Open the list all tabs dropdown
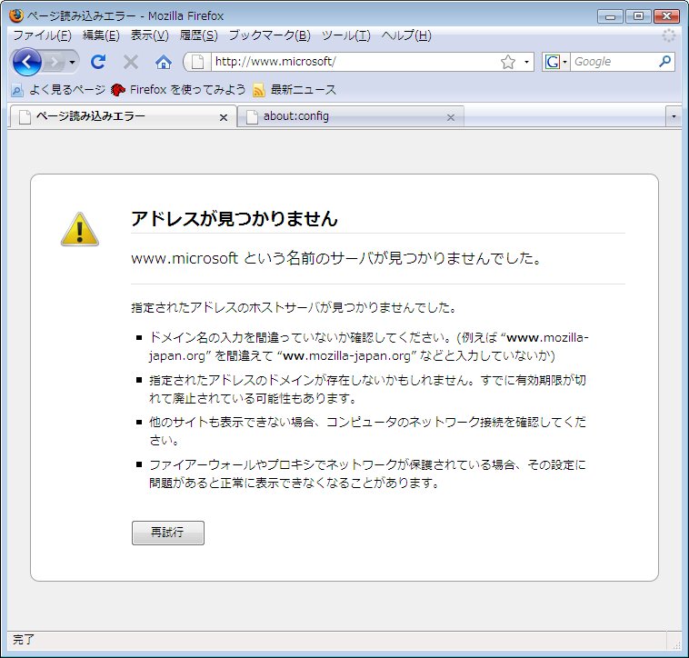The image size is (689, 658). tap(674, 117)
